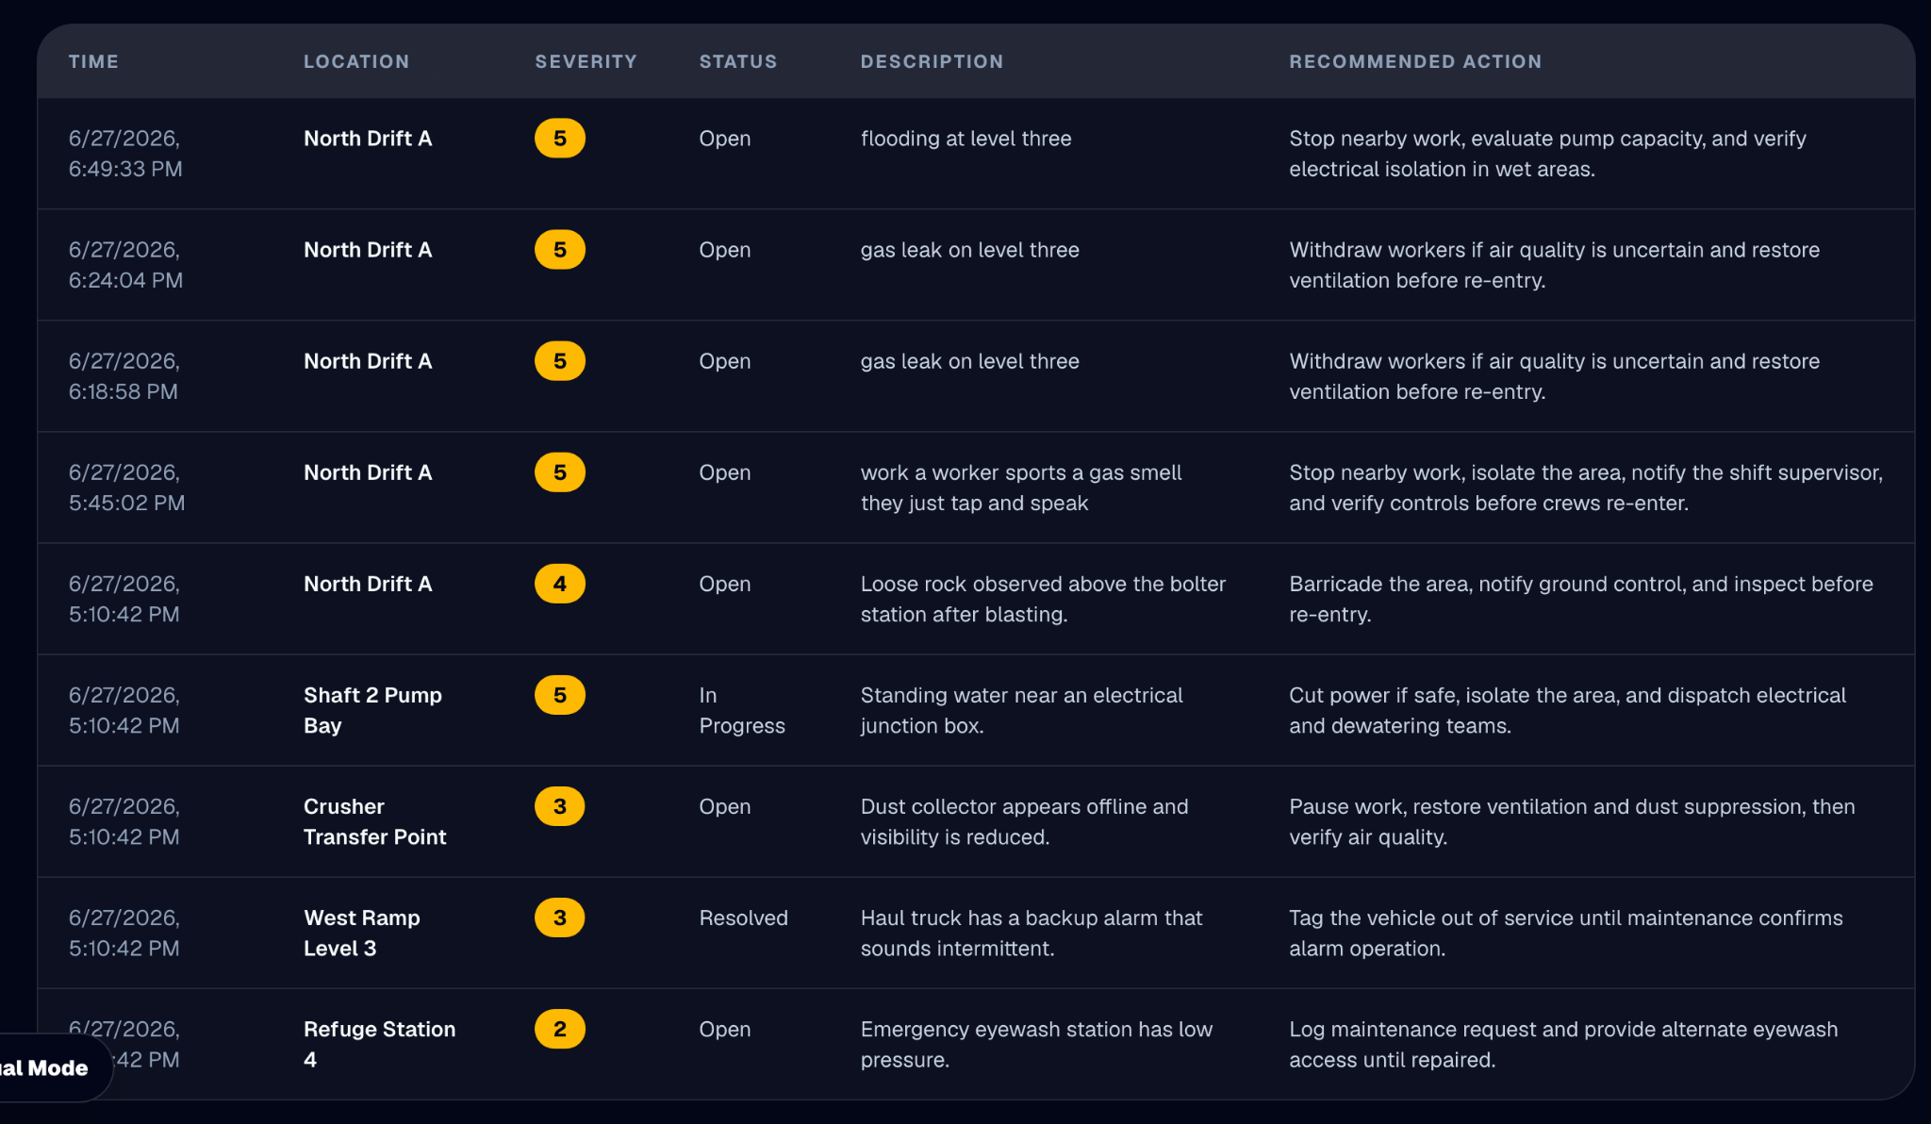
Task: Click the LOCATION column header
Action: click(356, 61)
